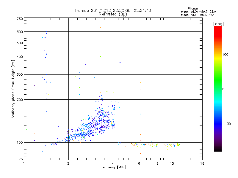Click the orange data point near 650 km

(x=100, y=28)
